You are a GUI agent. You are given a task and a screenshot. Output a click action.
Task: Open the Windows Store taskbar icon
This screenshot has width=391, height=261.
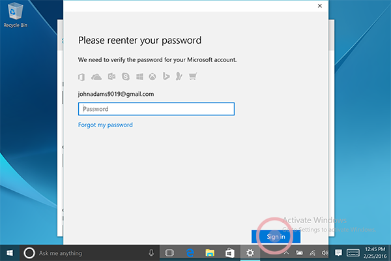(230, 253)
